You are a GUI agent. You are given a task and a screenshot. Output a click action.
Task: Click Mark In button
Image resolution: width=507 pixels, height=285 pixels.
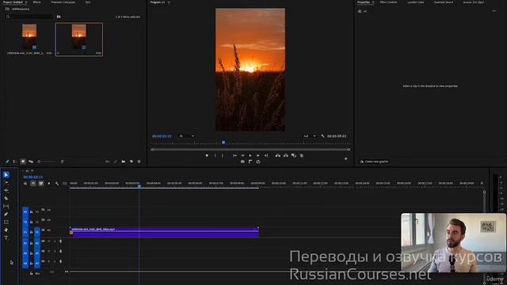pos(215,155)
